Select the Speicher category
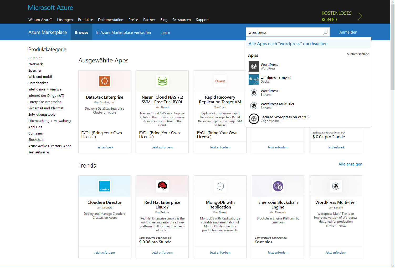The height and width of the screenshot is (268, 395). coord(35,71)
